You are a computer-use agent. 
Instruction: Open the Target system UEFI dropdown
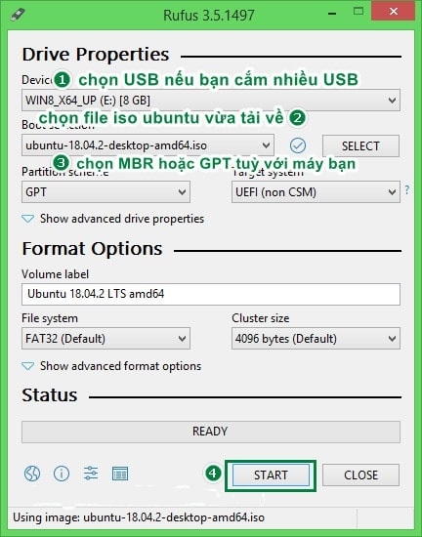316,192
